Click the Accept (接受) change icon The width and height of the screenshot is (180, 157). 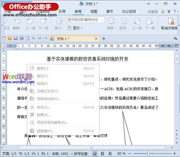pyautogui.click(x=112, y=21)
